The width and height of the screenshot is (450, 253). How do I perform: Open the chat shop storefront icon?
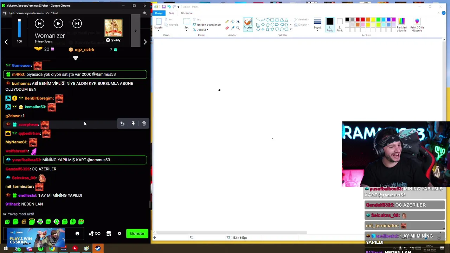109,234
